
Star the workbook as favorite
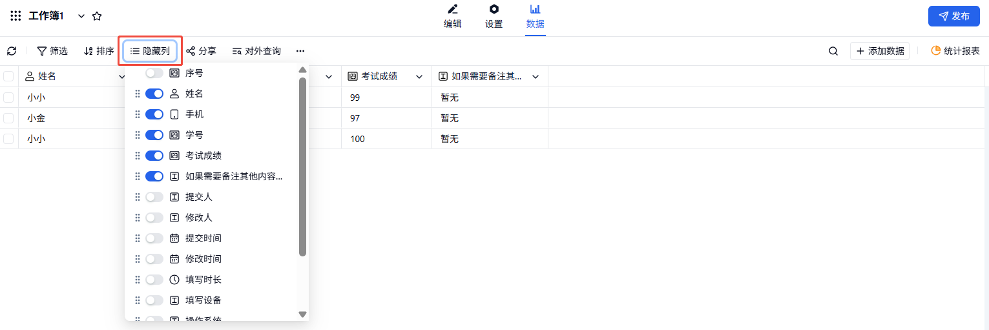click(97, 16)
